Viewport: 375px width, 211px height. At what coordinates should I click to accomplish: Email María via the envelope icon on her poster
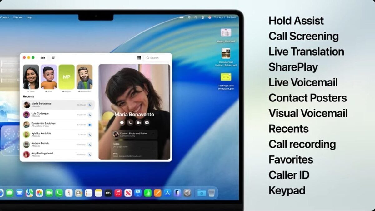click(147, 123)
